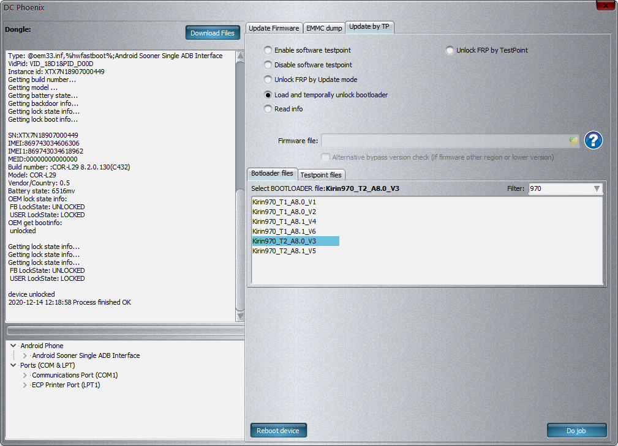Click the progress bar under the log
618x446 pixels.
point(126,330)
